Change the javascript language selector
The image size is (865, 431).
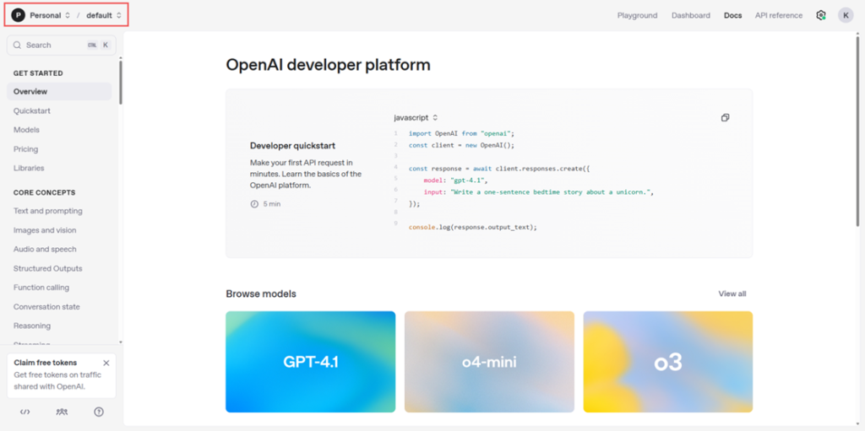click(416, 118)
